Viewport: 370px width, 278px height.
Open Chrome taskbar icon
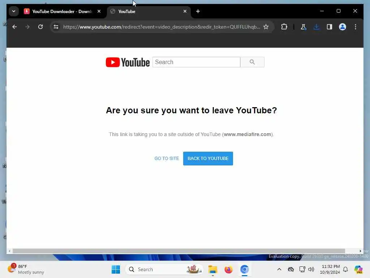point(245,269)
